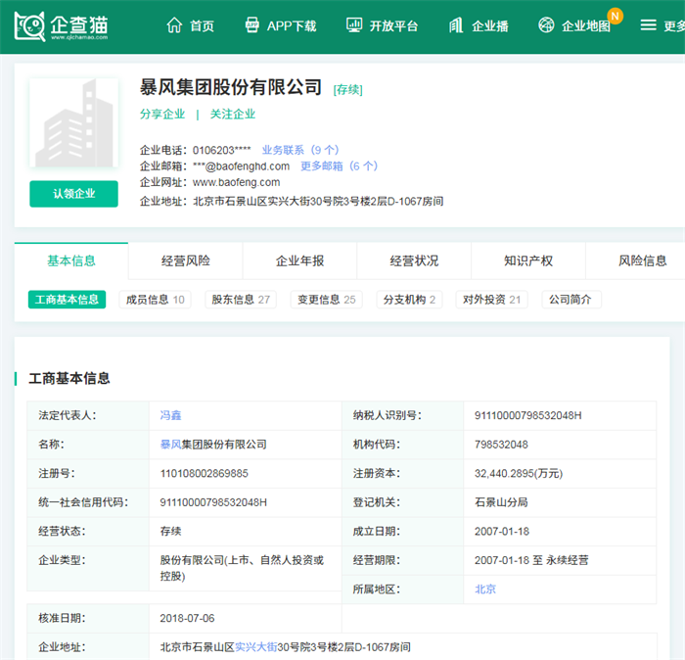Click the home icon beside 首页
The height and width of the screenshot is (660, 685).
click(174, 25)
